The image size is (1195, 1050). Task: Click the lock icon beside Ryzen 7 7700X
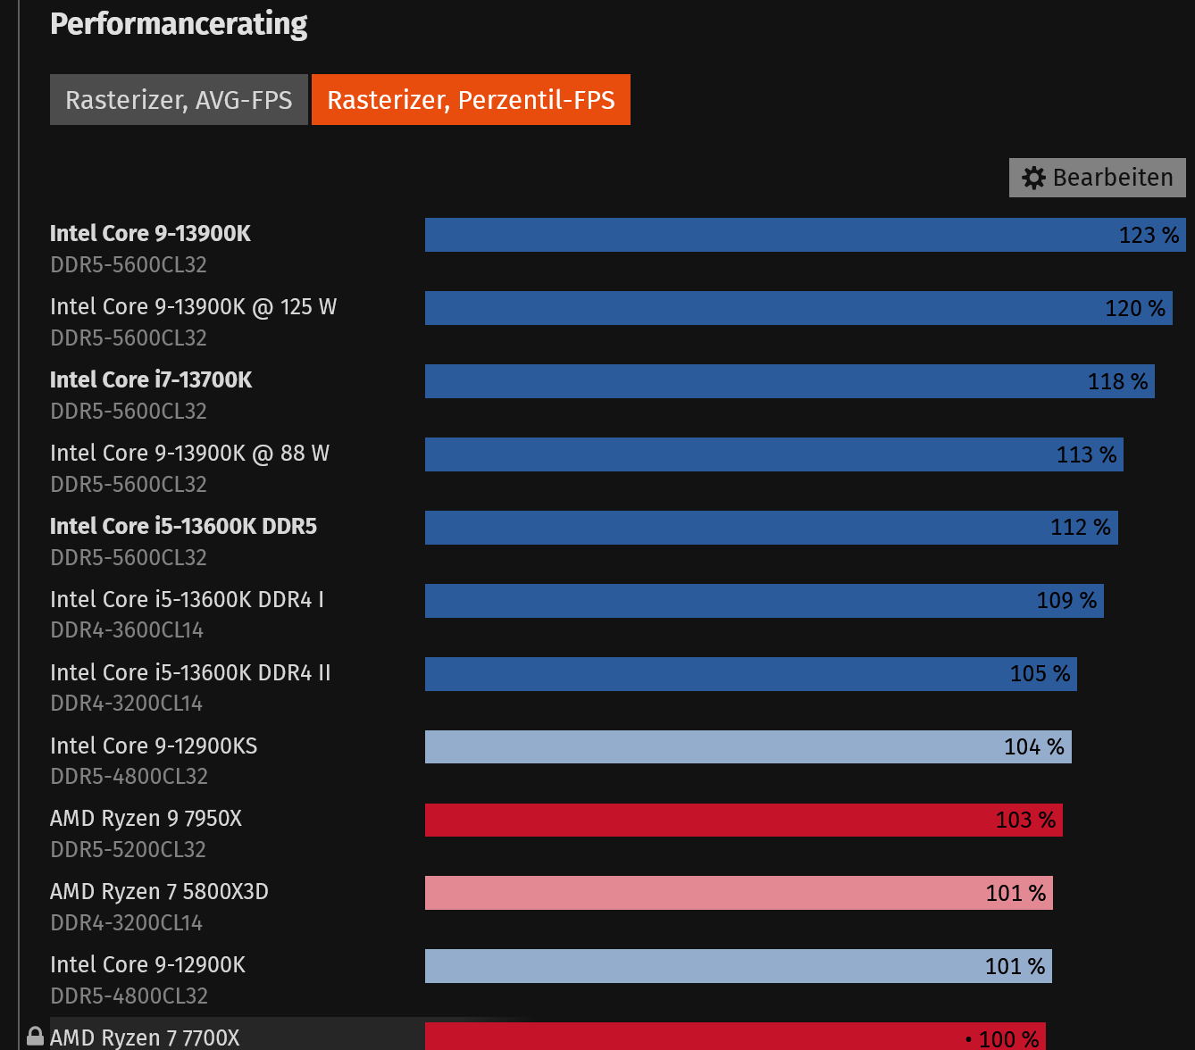[x=35, y=1036]
